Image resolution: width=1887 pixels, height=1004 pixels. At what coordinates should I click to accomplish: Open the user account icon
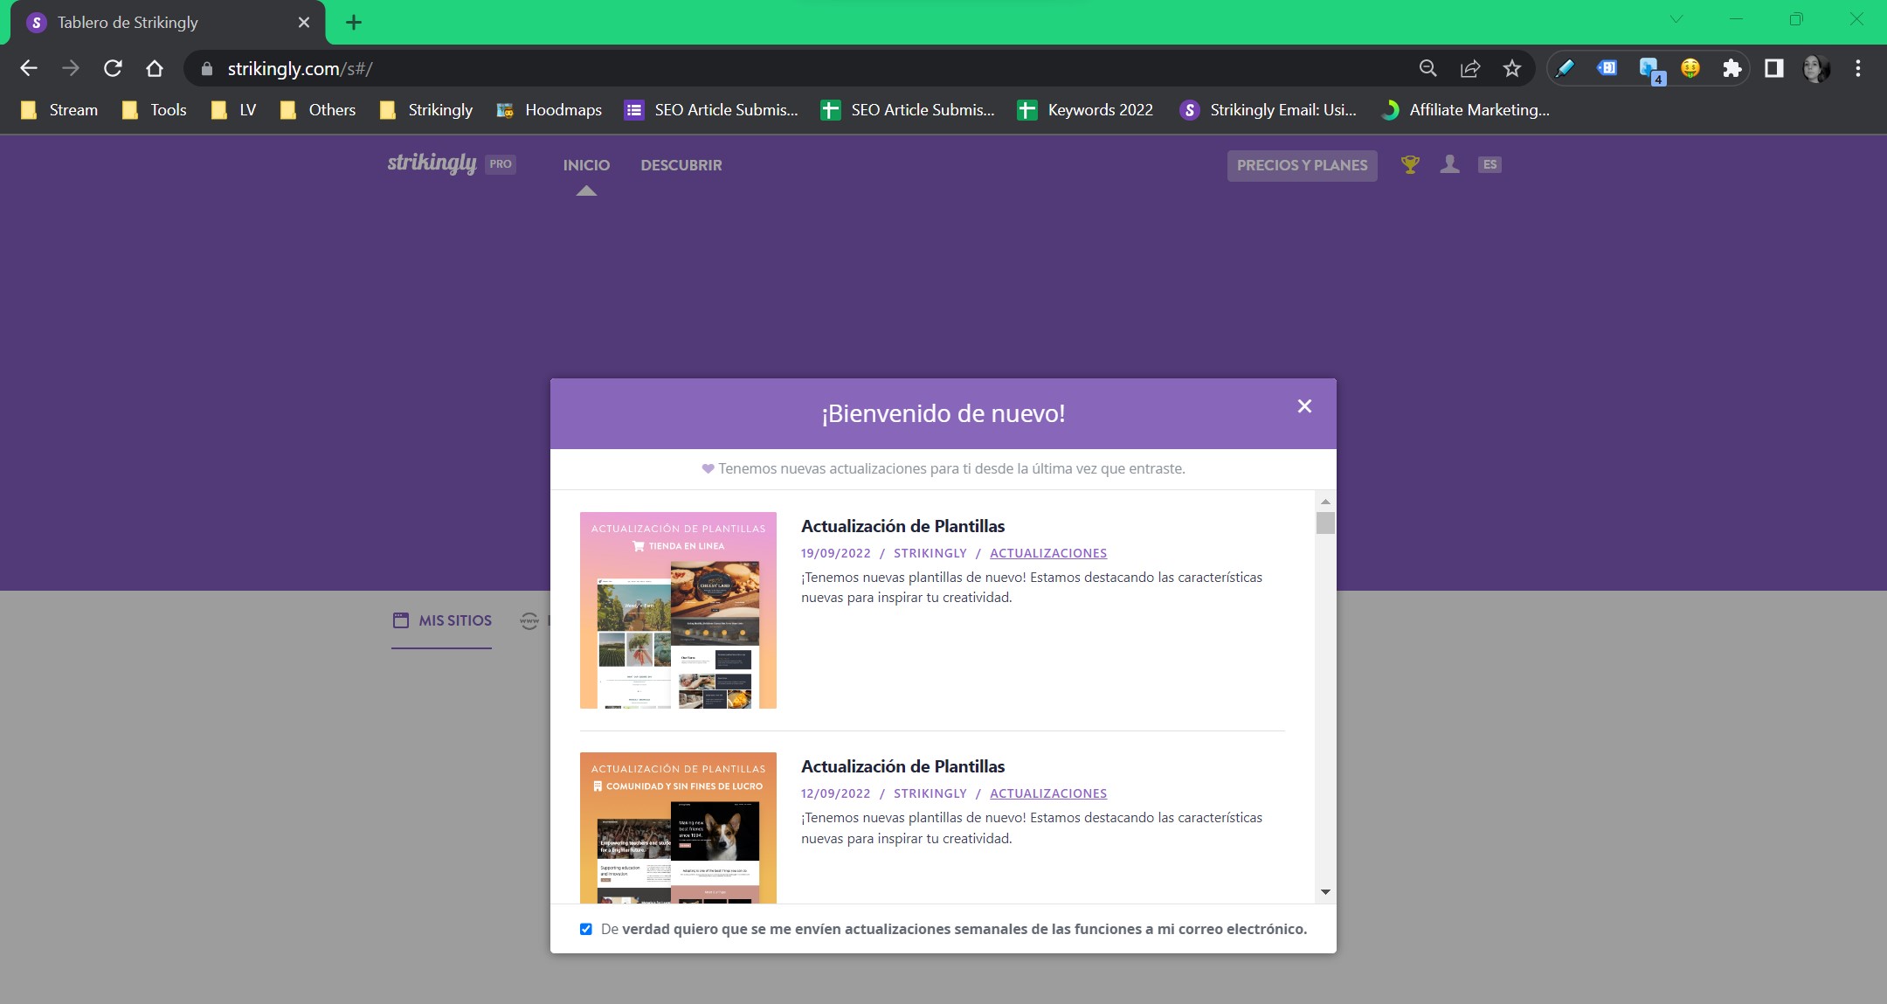(1450, 164)
